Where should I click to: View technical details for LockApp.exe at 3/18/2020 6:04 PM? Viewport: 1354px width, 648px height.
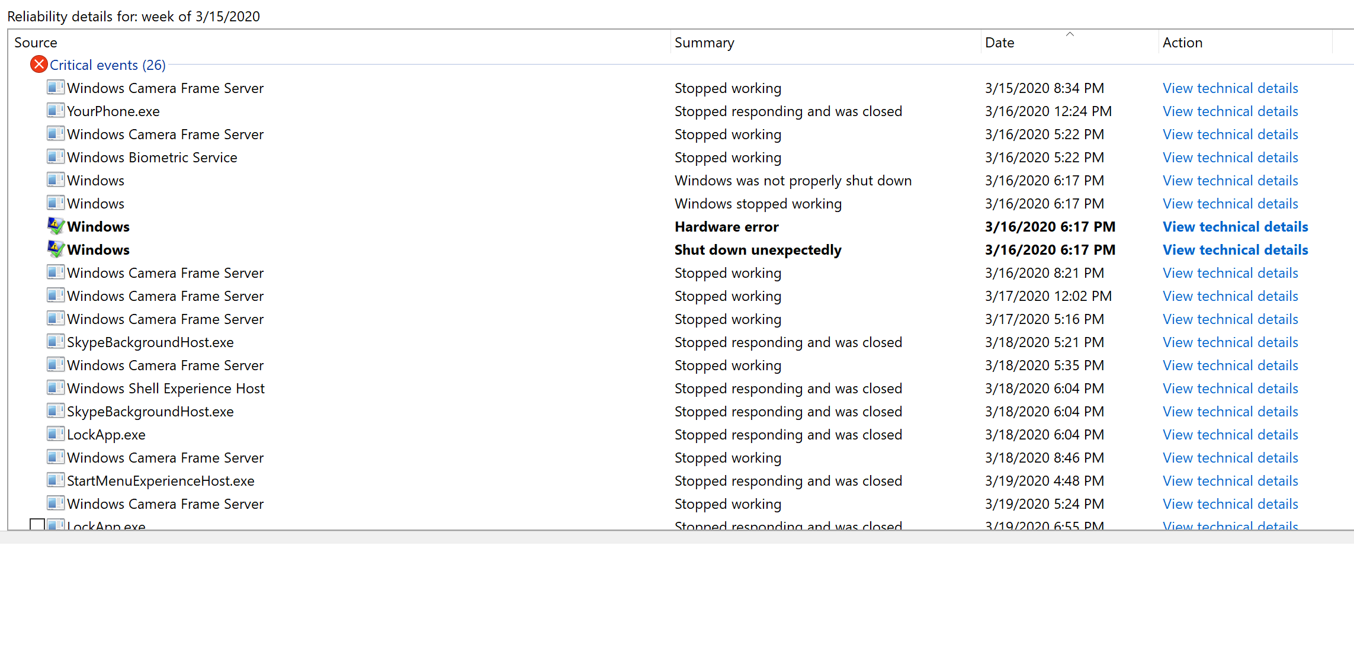click(x=1230, y=435)
